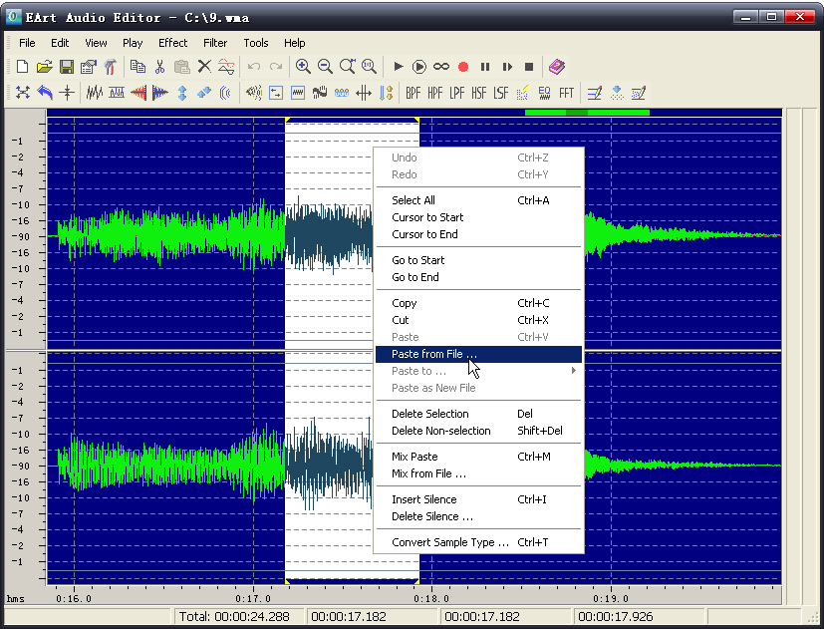The width and height of the screenshot is (824, 629).
Task: Click the vertical blue double-arrow icon
Action: point(182,93)
